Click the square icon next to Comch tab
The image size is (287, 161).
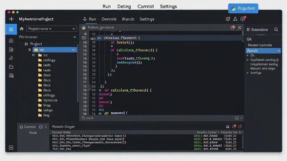click(x=41, y=127)
